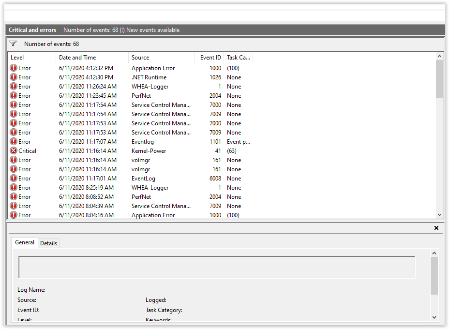Click the empty event description text box
The image size is (449, 329).
pos(217,267)
